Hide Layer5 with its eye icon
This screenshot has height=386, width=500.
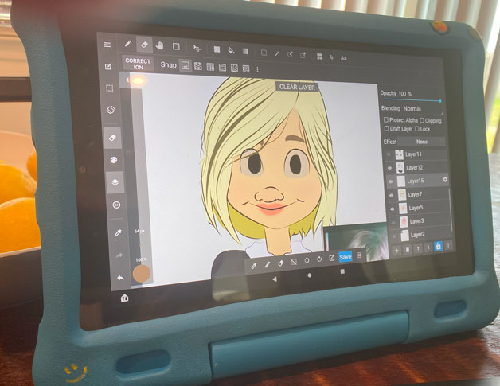393,209
